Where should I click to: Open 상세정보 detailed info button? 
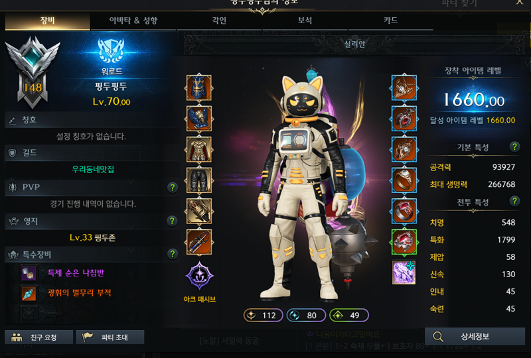pyautogui.click(x=475, y=337)
